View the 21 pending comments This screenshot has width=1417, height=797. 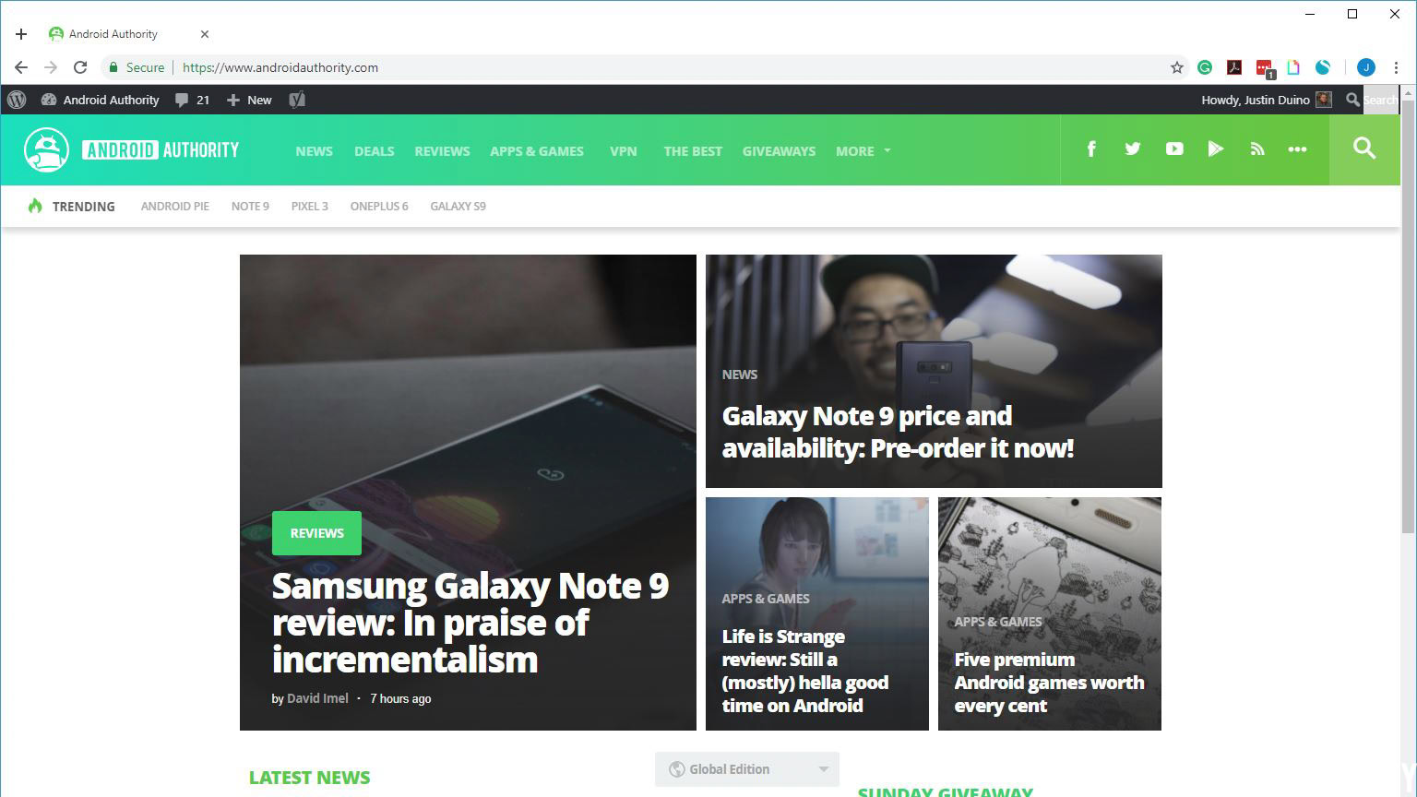pyautogui.click(x=193, y=100)
